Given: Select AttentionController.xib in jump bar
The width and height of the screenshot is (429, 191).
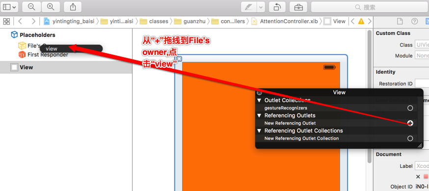Looking at the screenshot, I should [285, 21].
